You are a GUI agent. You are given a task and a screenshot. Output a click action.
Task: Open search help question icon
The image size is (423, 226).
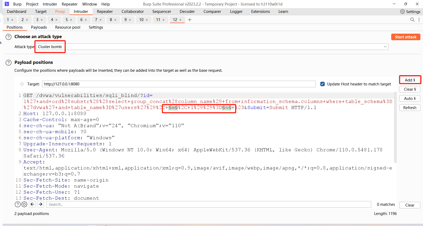pyautogui.click(x=18, y=204)
